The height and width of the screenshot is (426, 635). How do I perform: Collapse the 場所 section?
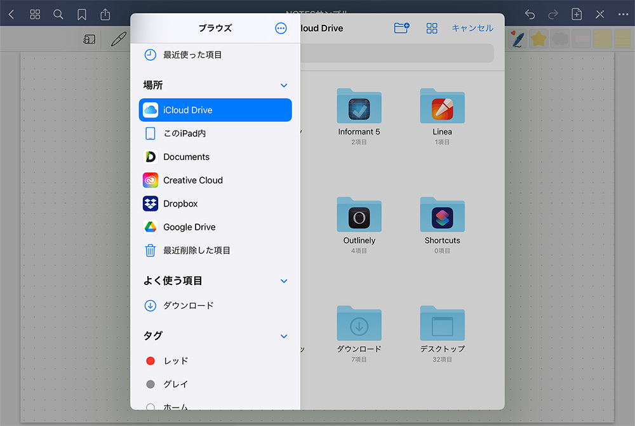[284, 86]
